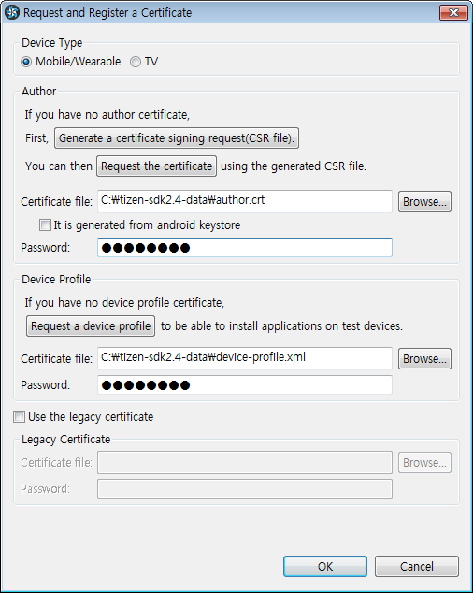This screenshot has height=593, width=473.
Task: Click the Tizen icon in the title bar
Action: pyautogui.click(x=12, y=12)
